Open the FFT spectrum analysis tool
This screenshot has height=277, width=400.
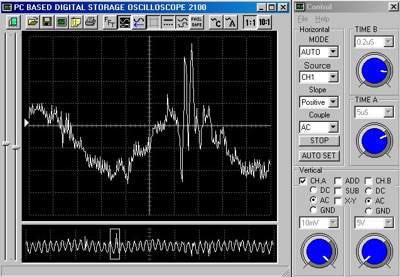tap(110, 22)
